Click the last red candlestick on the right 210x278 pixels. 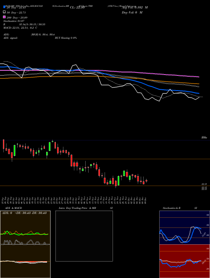pyautogui.click(x=146, y=181)
